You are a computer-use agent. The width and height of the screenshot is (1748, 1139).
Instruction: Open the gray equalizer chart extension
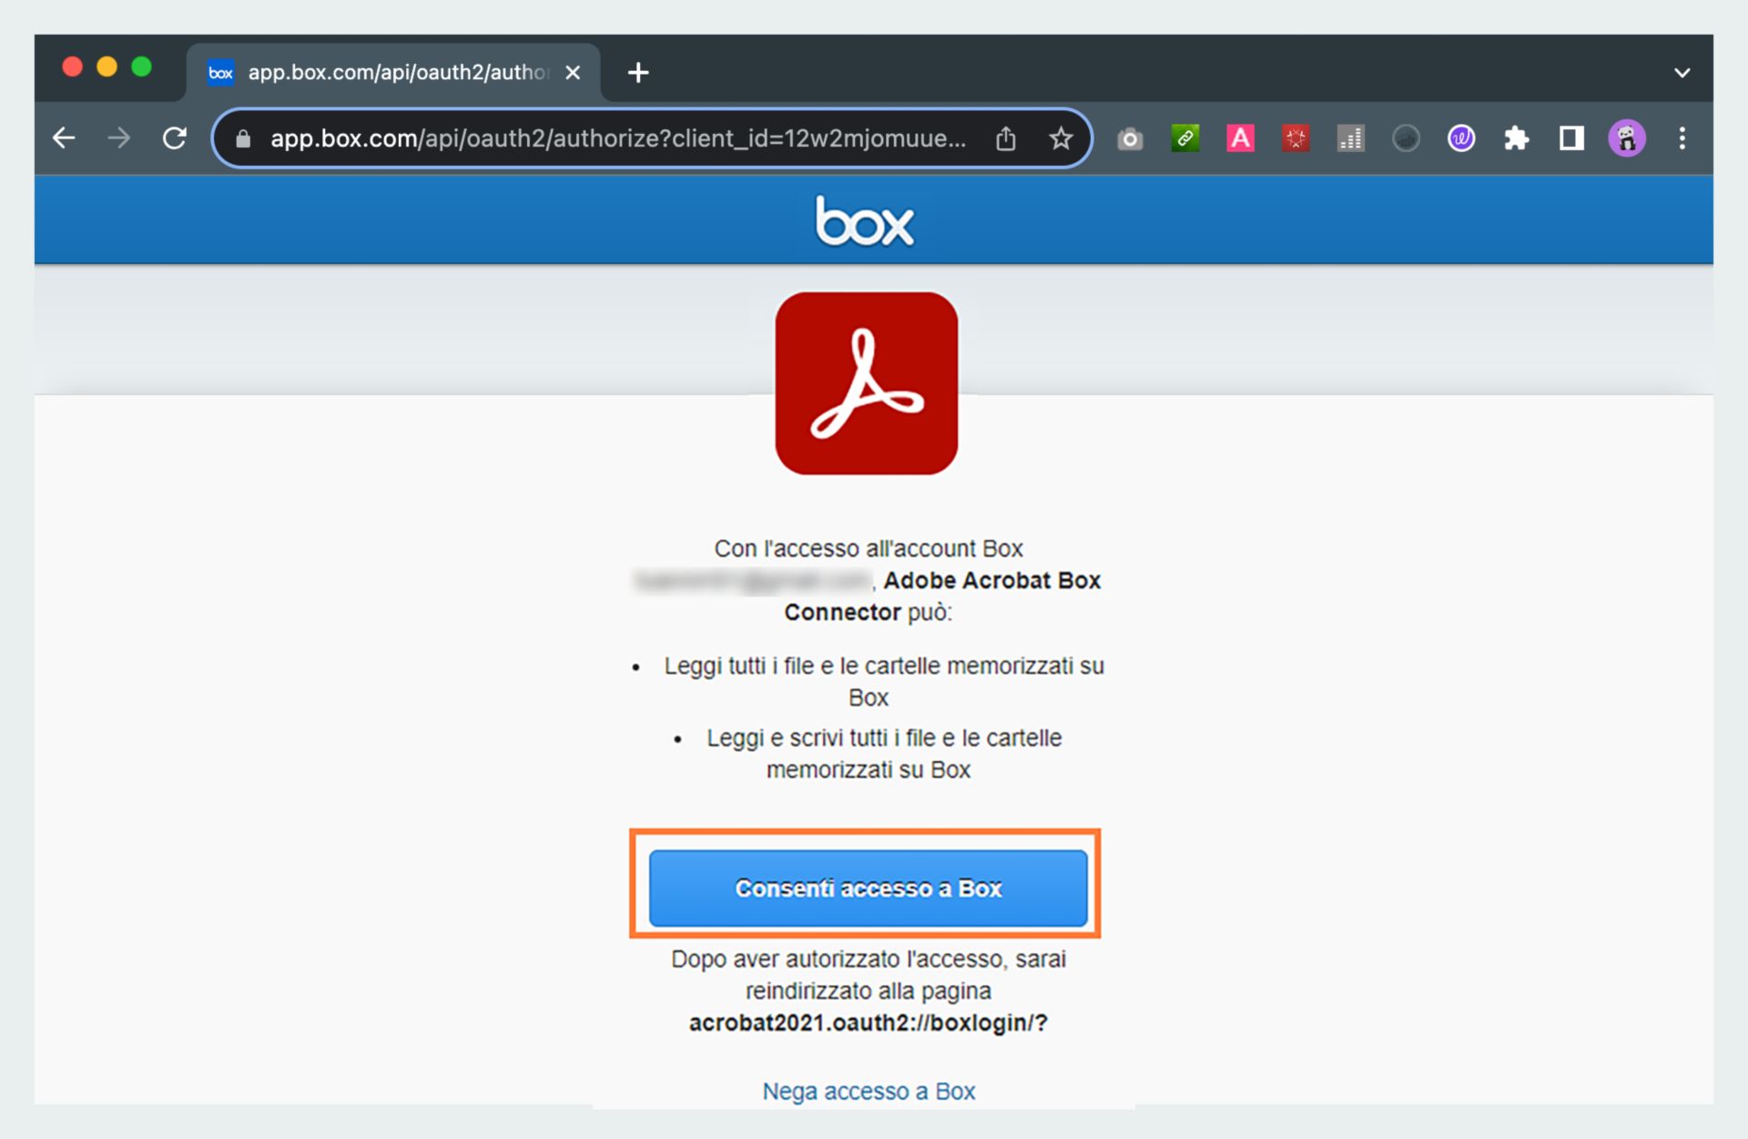click(1350, 138)
